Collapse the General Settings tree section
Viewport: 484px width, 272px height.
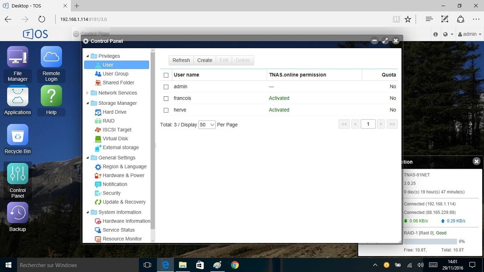pyautogui.click(x=87, y=158)
